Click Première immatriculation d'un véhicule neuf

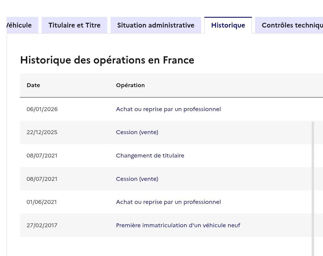tap(178, 225)
